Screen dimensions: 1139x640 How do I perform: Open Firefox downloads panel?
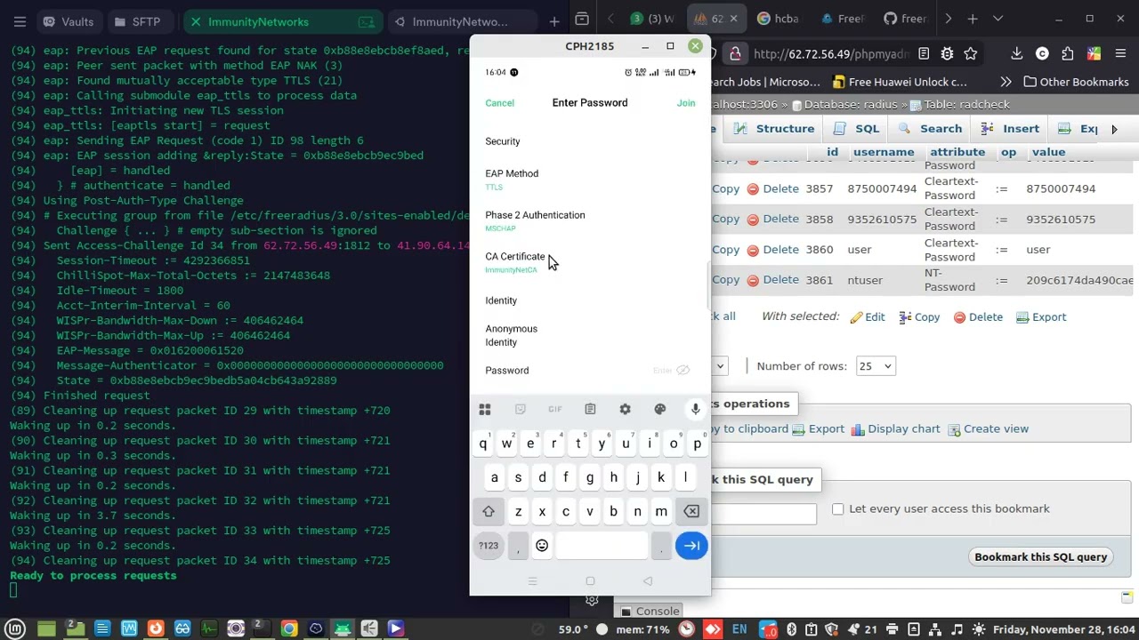click(x=1017, y=54)
